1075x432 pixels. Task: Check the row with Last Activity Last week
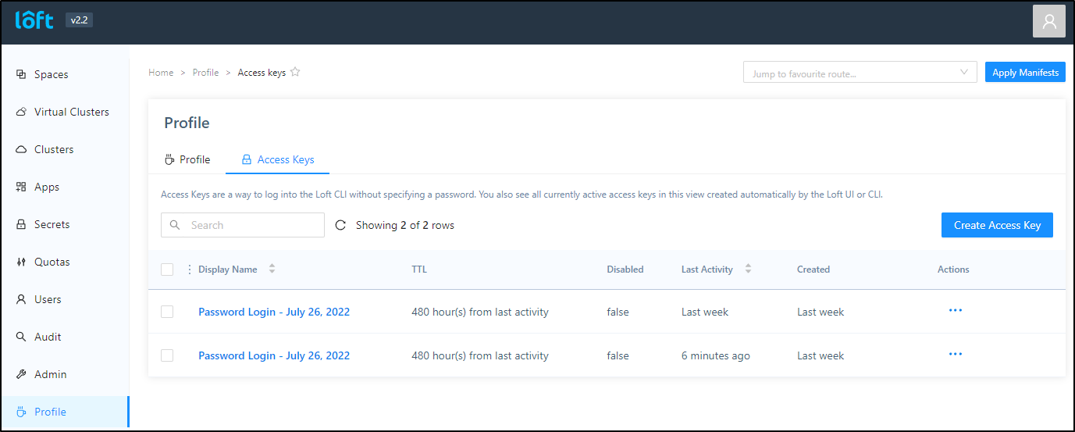click(x=167, y=312)
